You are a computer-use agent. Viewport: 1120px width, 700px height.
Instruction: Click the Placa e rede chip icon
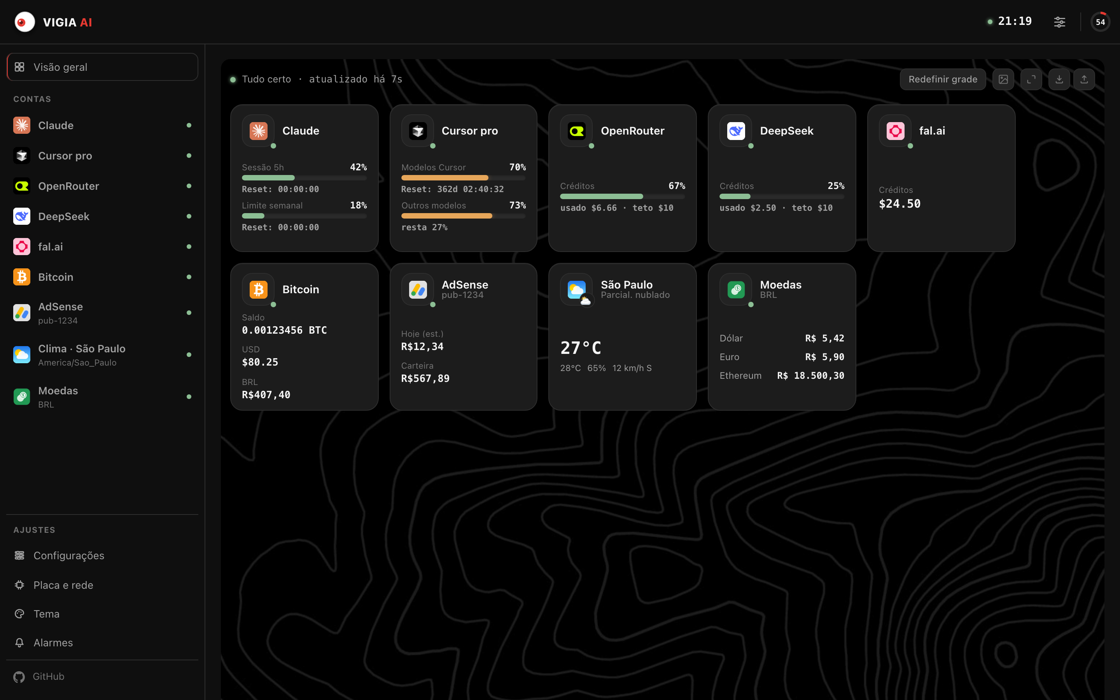click(19, 585)
